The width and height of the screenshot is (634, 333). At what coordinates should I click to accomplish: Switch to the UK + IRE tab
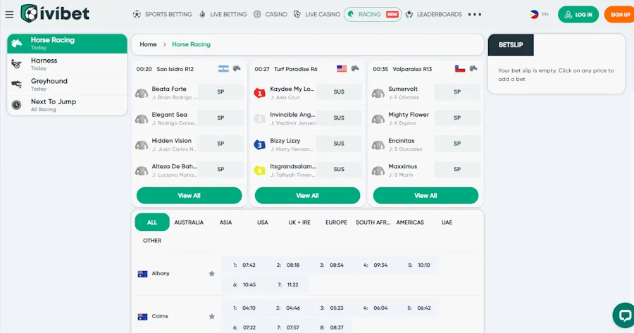point(299,222)
